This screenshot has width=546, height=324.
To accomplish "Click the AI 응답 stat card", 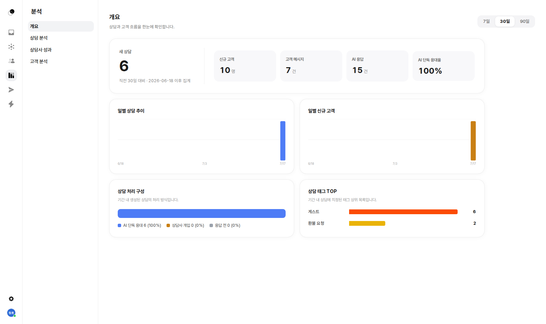I will pos(377,66).
